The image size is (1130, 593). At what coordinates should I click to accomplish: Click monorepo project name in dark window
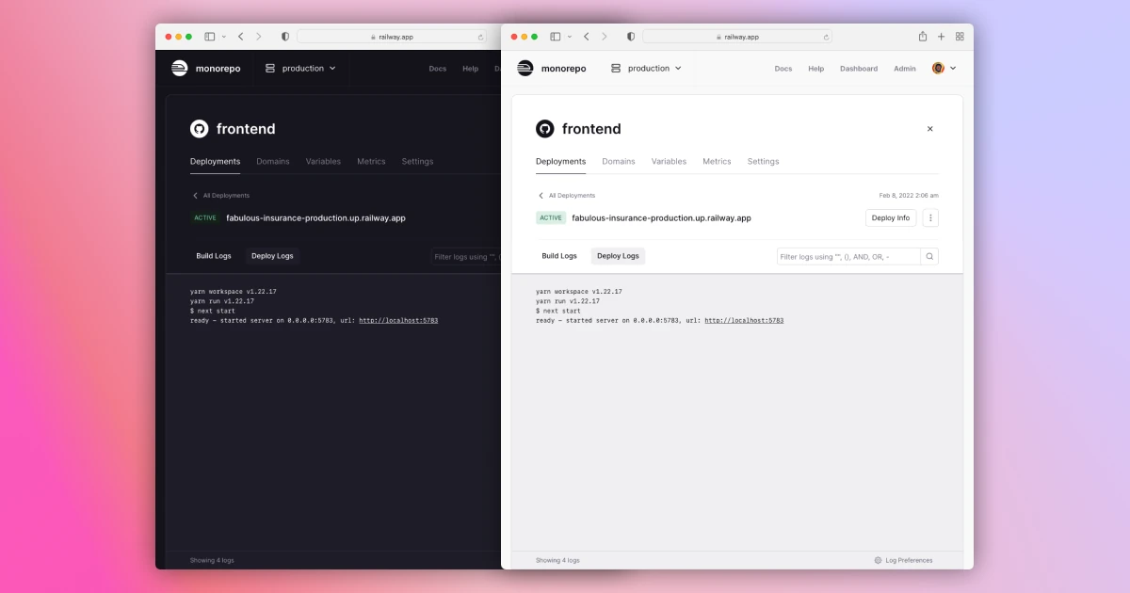point(218,69)
